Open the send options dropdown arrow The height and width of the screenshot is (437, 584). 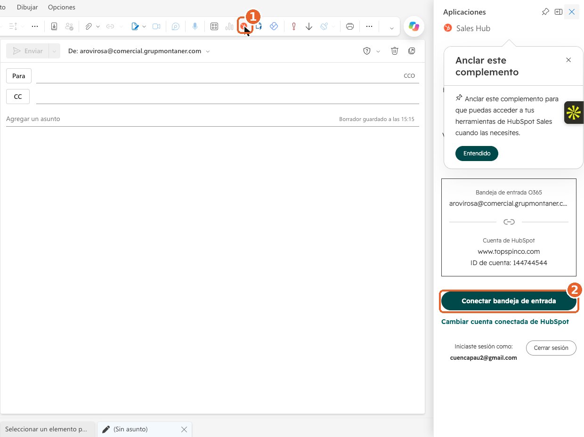55,51
